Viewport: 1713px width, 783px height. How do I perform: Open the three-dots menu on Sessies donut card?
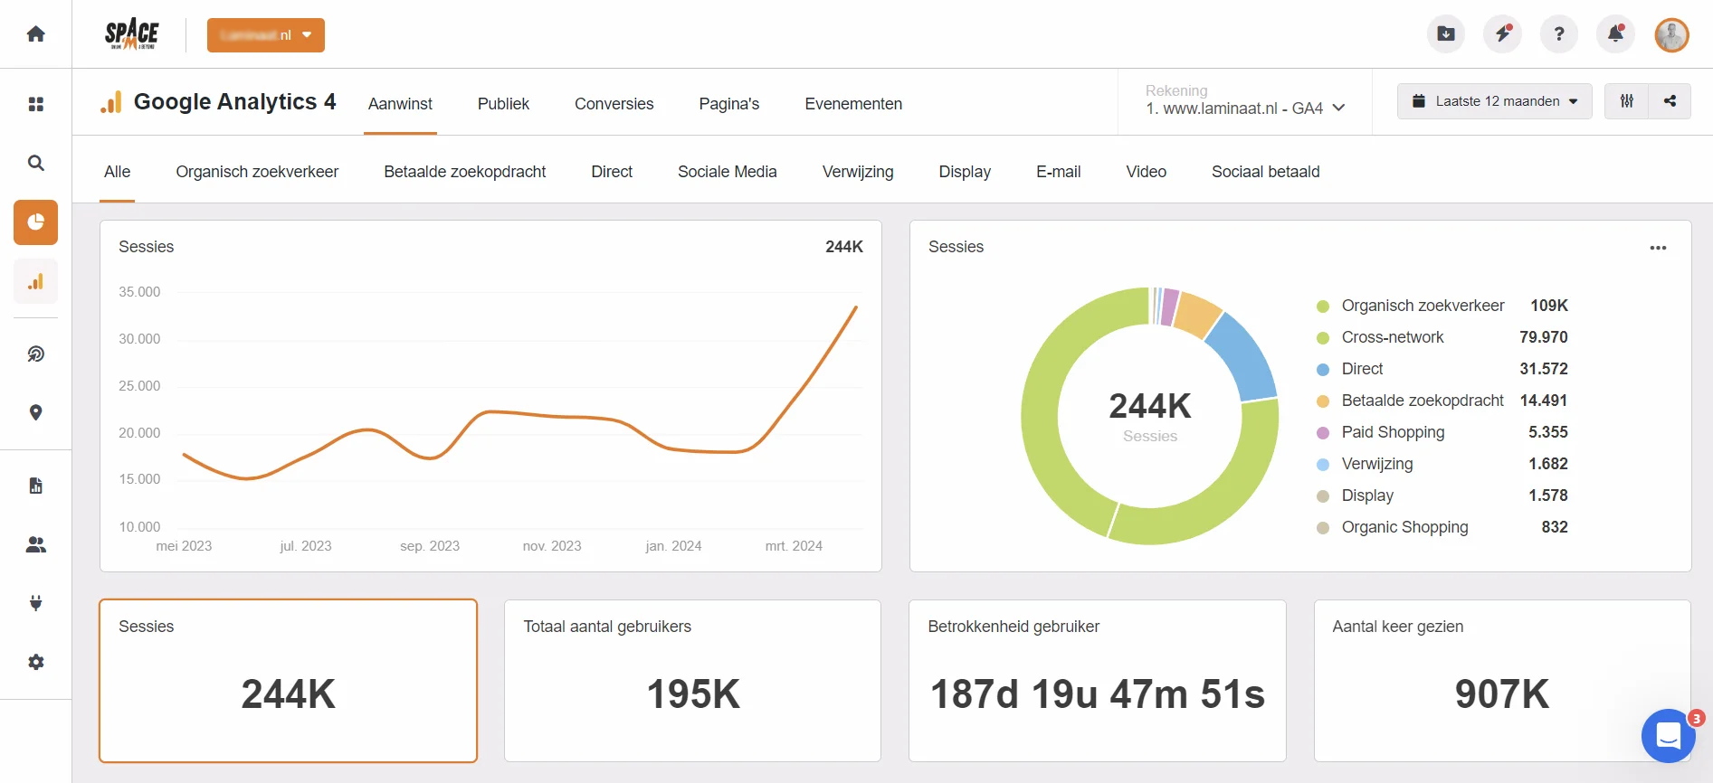click(x=1658, y=248)
